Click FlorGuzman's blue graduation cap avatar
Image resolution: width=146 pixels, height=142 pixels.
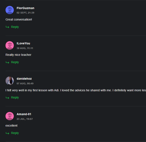click(x=10, y=10)
